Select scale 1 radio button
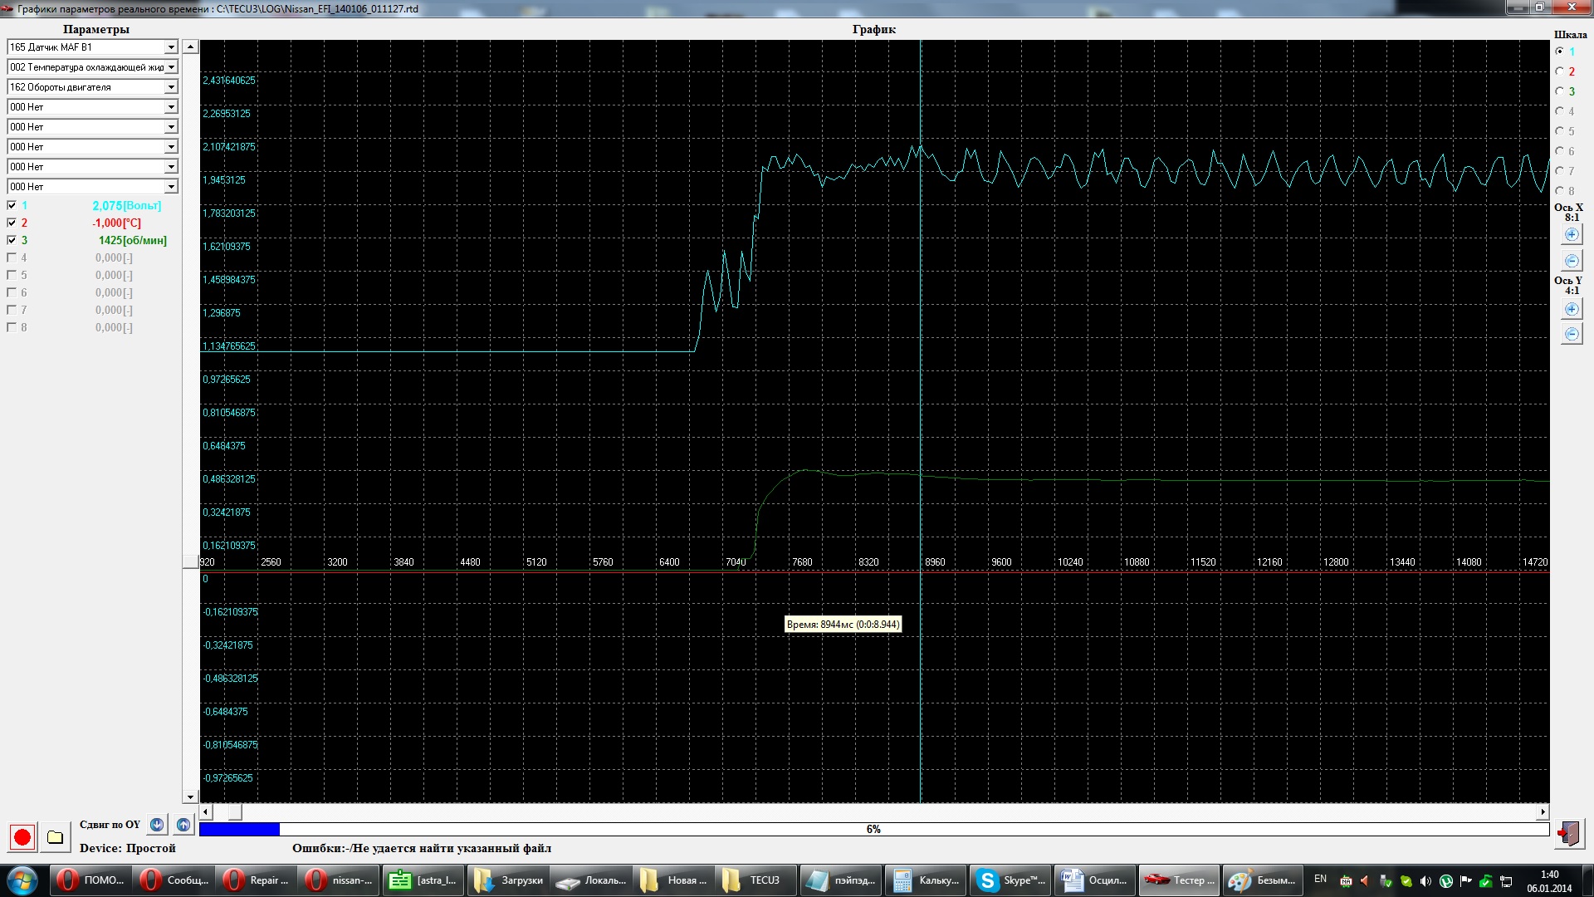Image resolution: width=1594 pixels, height=897 pixels. pos(1559,51)
